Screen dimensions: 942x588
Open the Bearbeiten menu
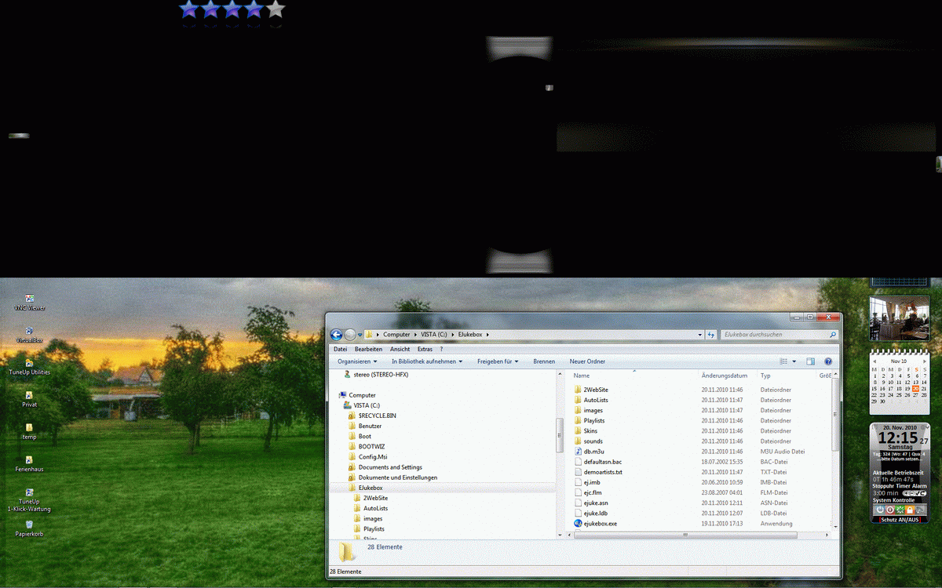[x=368, y=349]
